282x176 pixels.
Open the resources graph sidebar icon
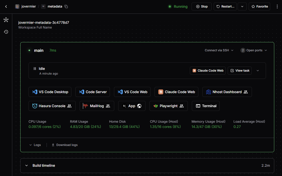coord(6,20)
